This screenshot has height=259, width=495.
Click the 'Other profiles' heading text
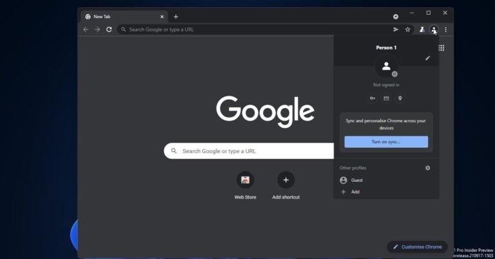tap(353, 168)
